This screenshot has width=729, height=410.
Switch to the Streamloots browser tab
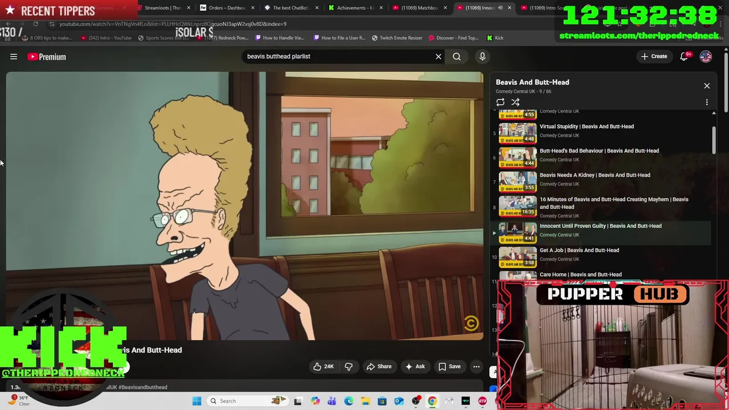click(159, 8)
